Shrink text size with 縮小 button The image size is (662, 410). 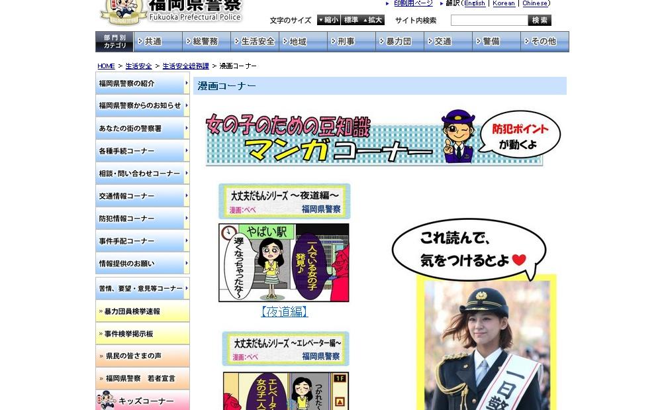click(328, 21)
